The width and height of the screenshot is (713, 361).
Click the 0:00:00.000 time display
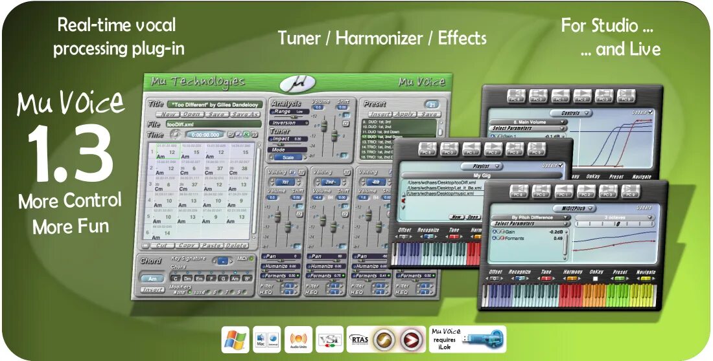point(205,135)
